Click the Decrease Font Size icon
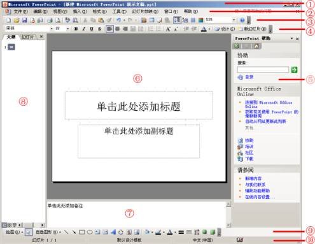Image resolution: width=315 pixels, height=244 pixels. (x=176, y=29)
